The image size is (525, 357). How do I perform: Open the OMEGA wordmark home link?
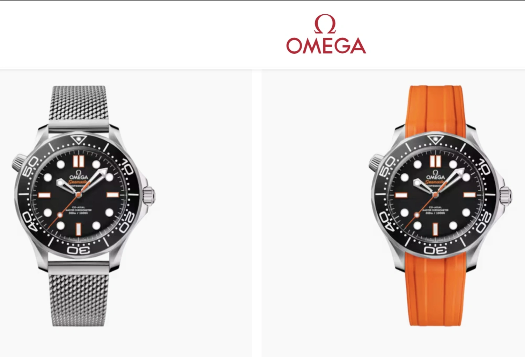point(326,46)
